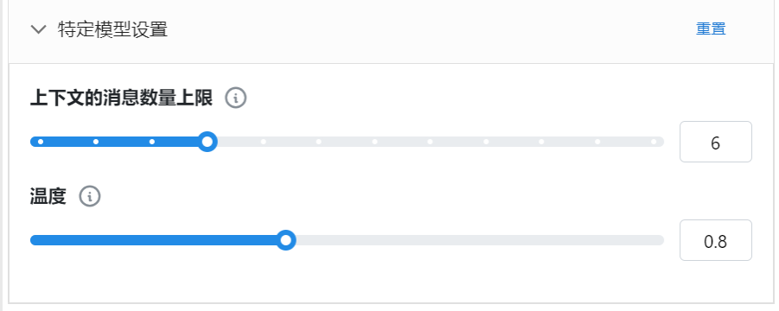Click the message limit slider handle
Viewport: 779px width, 311px height.
click(x=208, y=142)
